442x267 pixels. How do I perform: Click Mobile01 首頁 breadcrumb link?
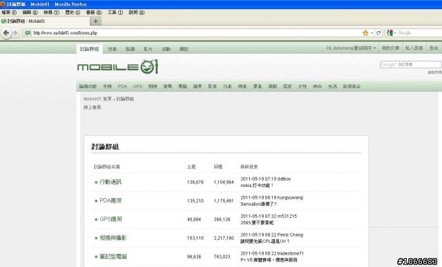click(x=97, y=99)
